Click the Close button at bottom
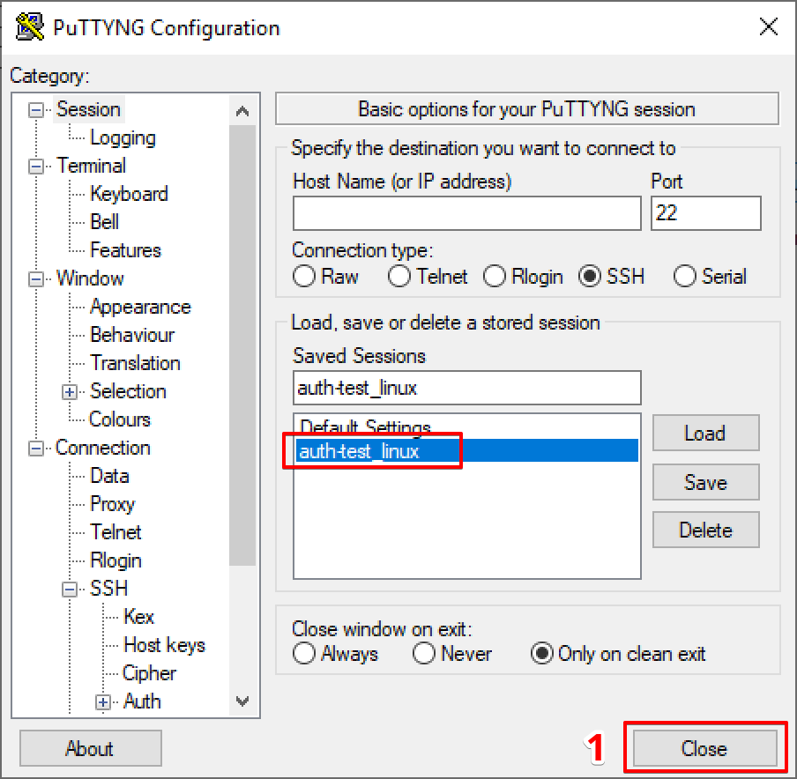797x779 pixels. 705,748
